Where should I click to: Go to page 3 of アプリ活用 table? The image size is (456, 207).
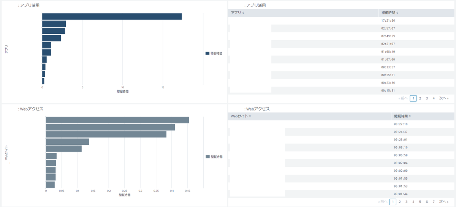[427, 98]
